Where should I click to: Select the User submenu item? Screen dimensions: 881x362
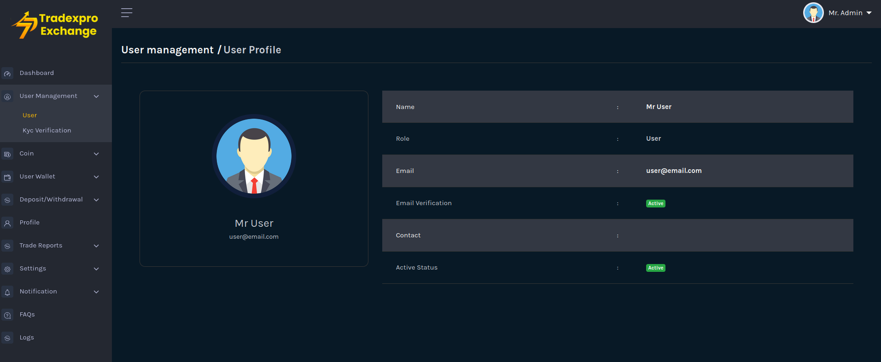29,115
